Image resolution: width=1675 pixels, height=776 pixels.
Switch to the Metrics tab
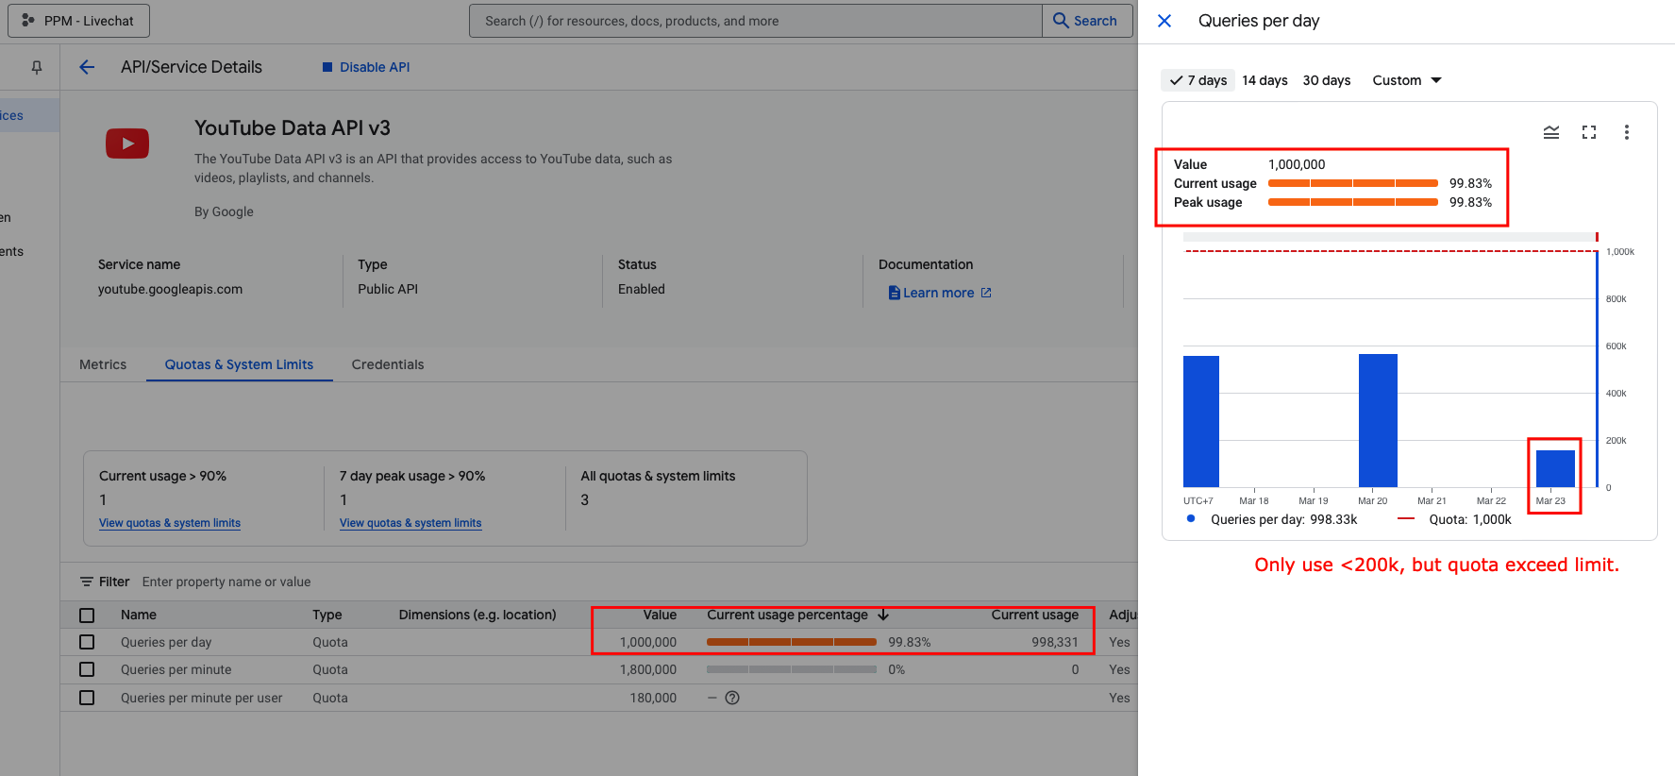(103, 364)
